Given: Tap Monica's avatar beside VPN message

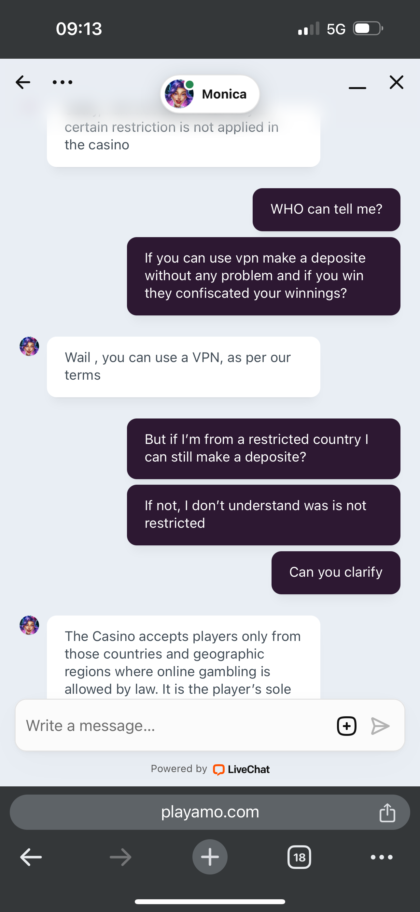Looking at the screenshot, I should 29,346.
